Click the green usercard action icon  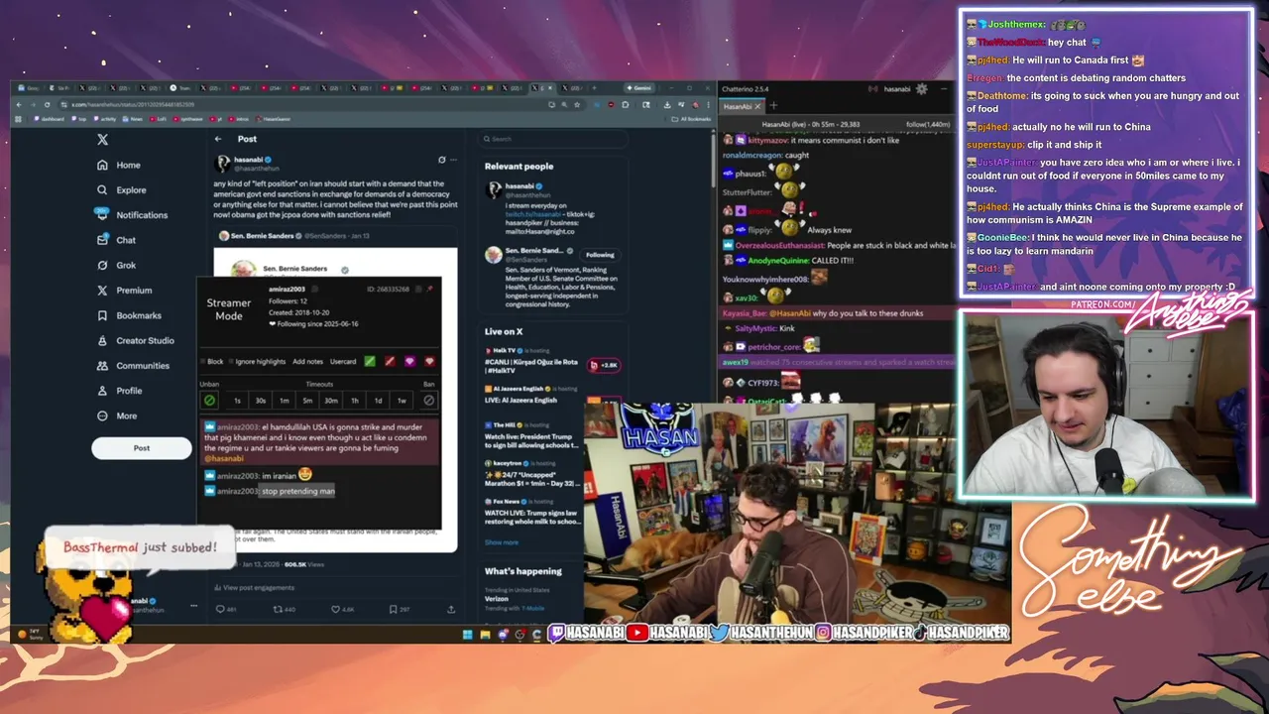click(370, 361)
